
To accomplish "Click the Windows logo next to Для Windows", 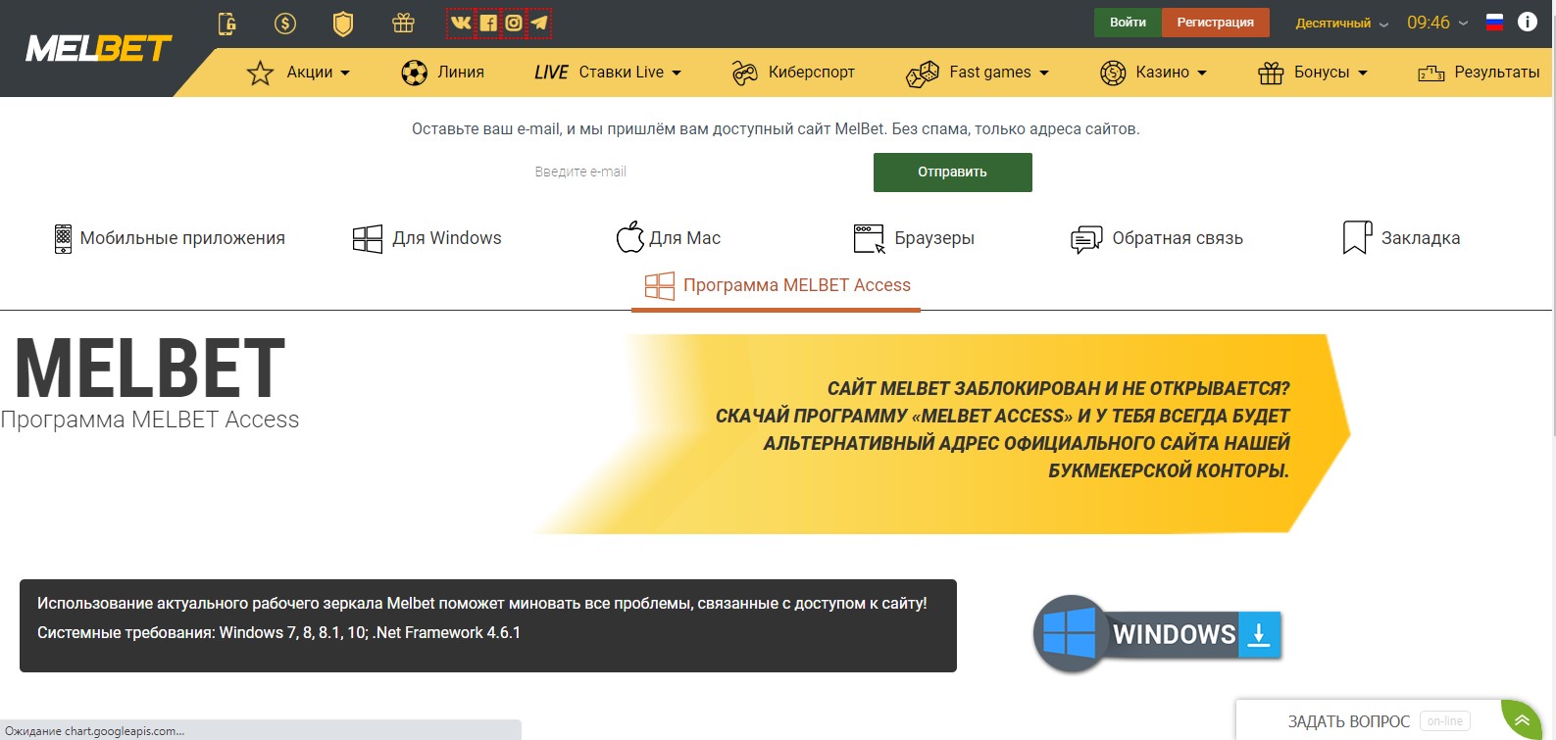I will click(368, 239).
